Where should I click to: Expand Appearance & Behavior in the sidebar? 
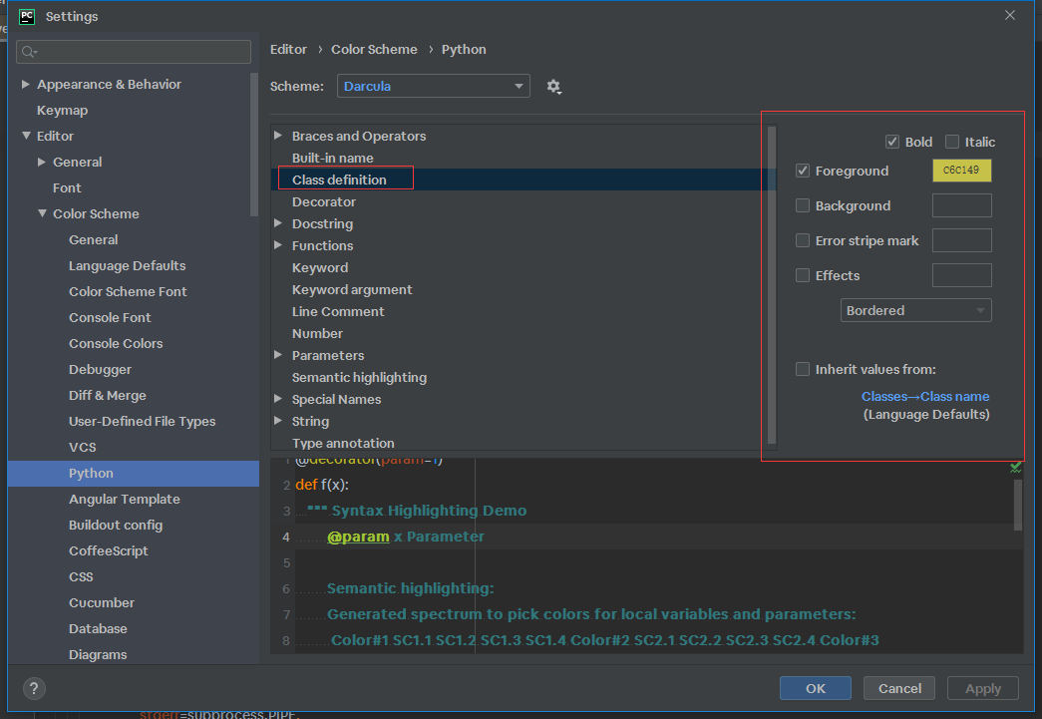25,85
